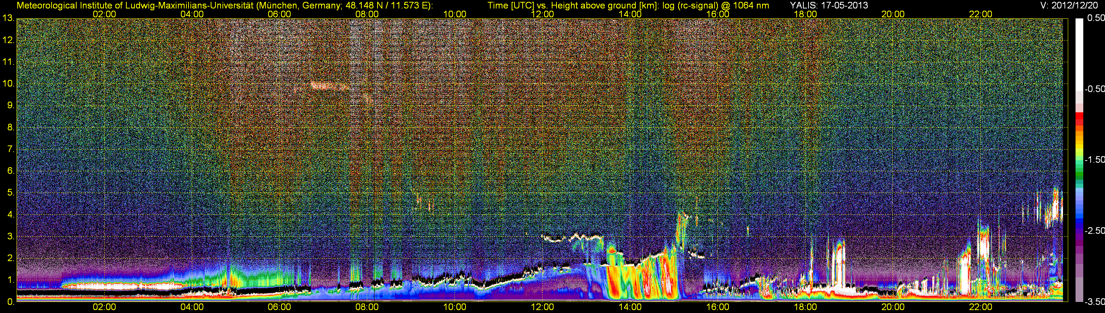This screenshot has height=313, width=1105.
Task: Click the top axis time label 16:00
Action: (x=718, y=14)
